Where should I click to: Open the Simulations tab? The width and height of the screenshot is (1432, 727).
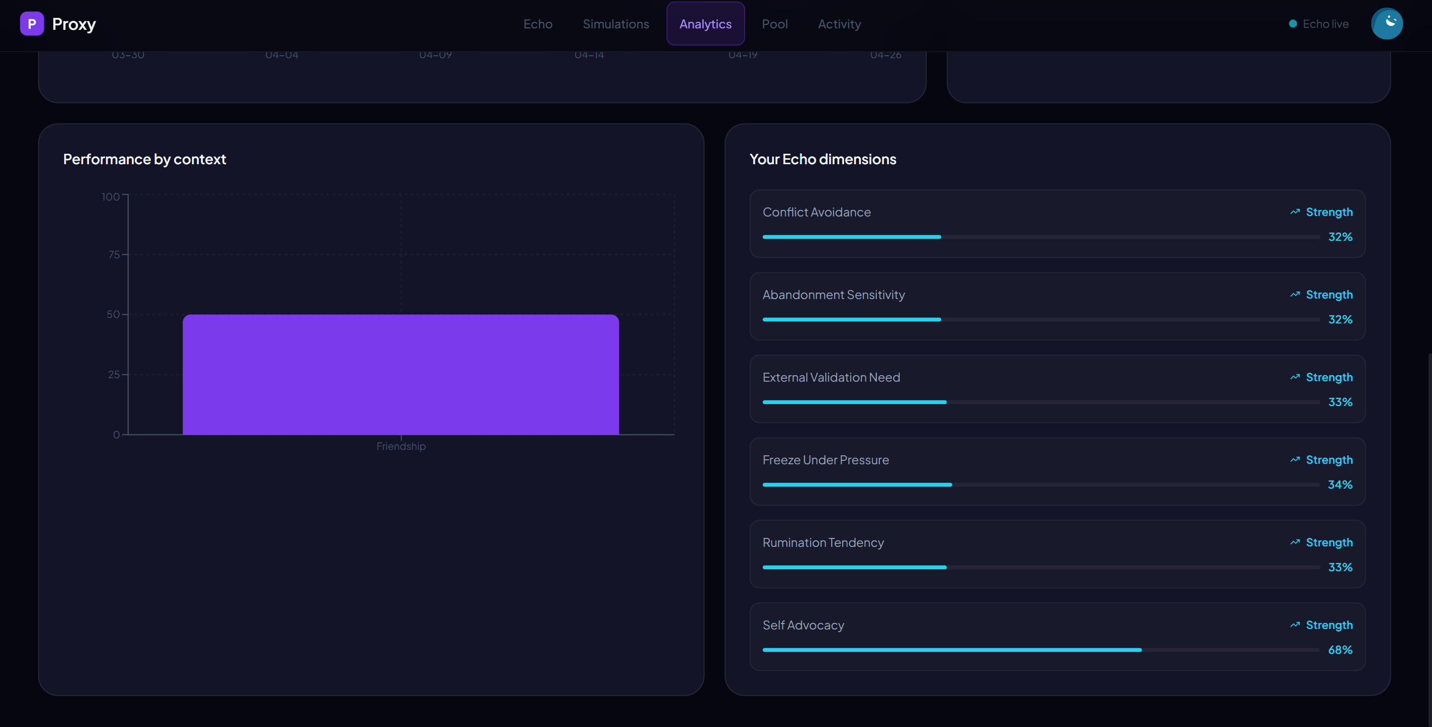(615, 24)
